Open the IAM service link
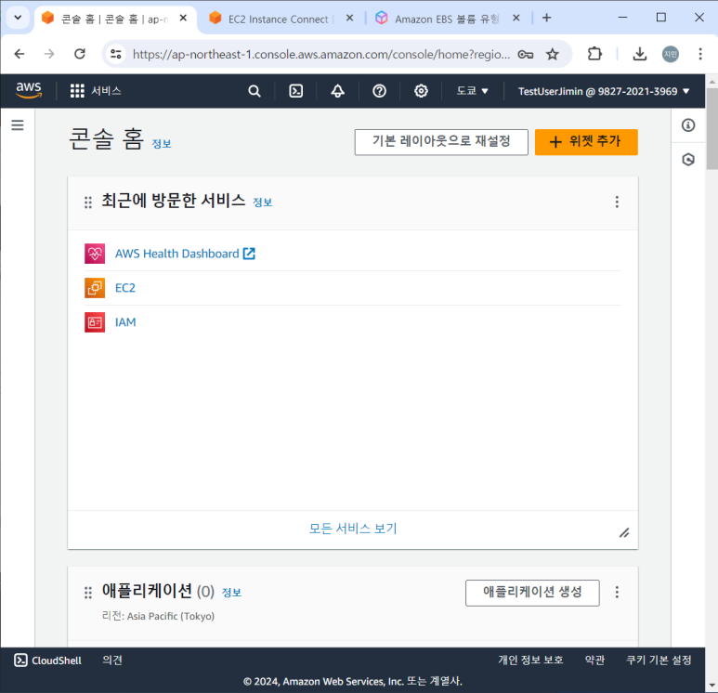The width and height of the screenshot is (718, 693). (x=125, y=322)
